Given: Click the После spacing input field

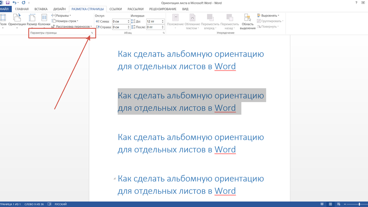Looking at the screenshot, I should 154,27.
